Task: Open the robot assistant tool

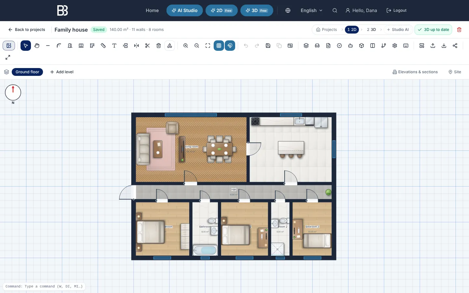Action: tap(350, 46)
